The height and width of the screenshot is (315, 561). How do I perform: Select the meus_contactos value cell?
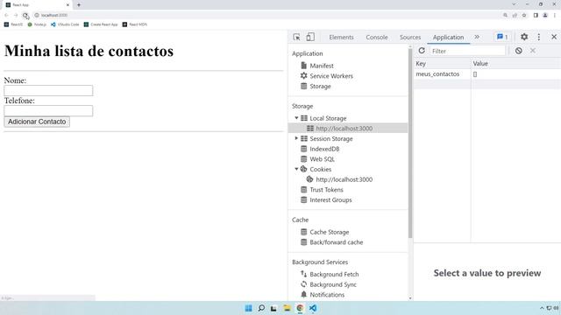tap(516, 73)
